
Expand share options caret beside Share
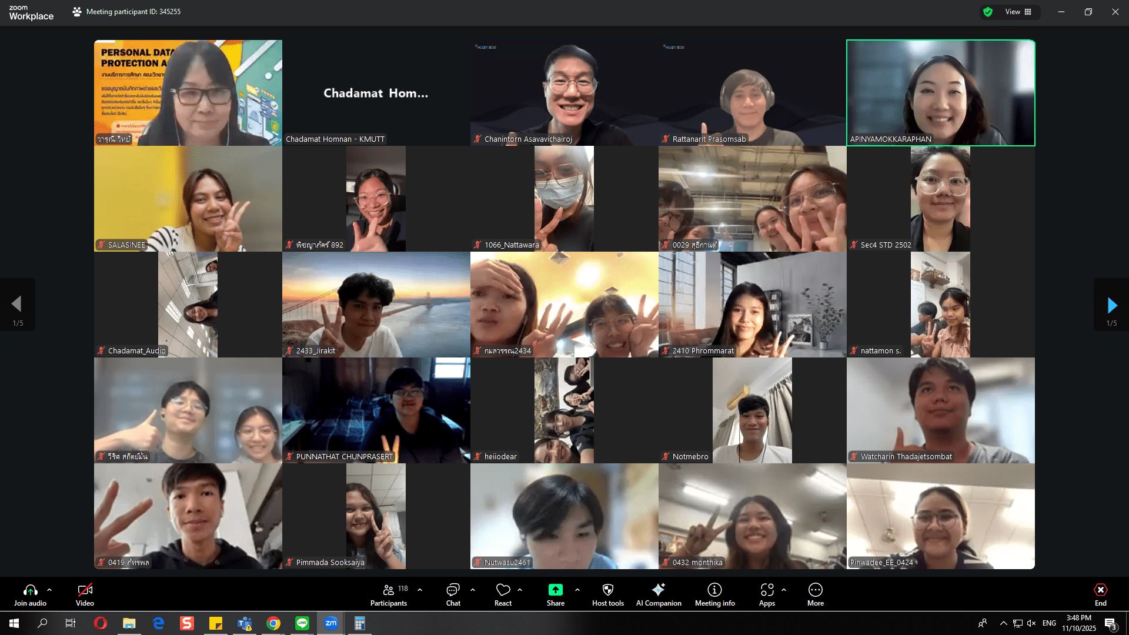pos(577,589)
